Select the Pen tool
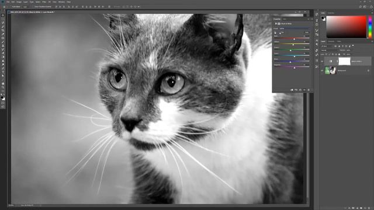 [x=3, y=68]
